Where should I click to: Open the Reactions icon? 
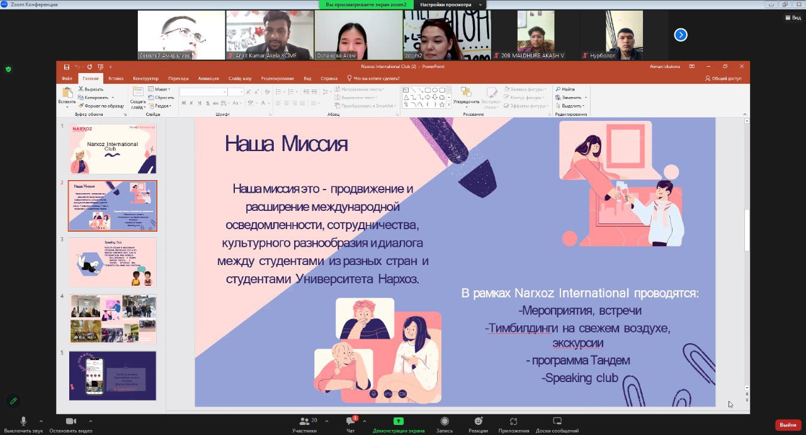478,421
